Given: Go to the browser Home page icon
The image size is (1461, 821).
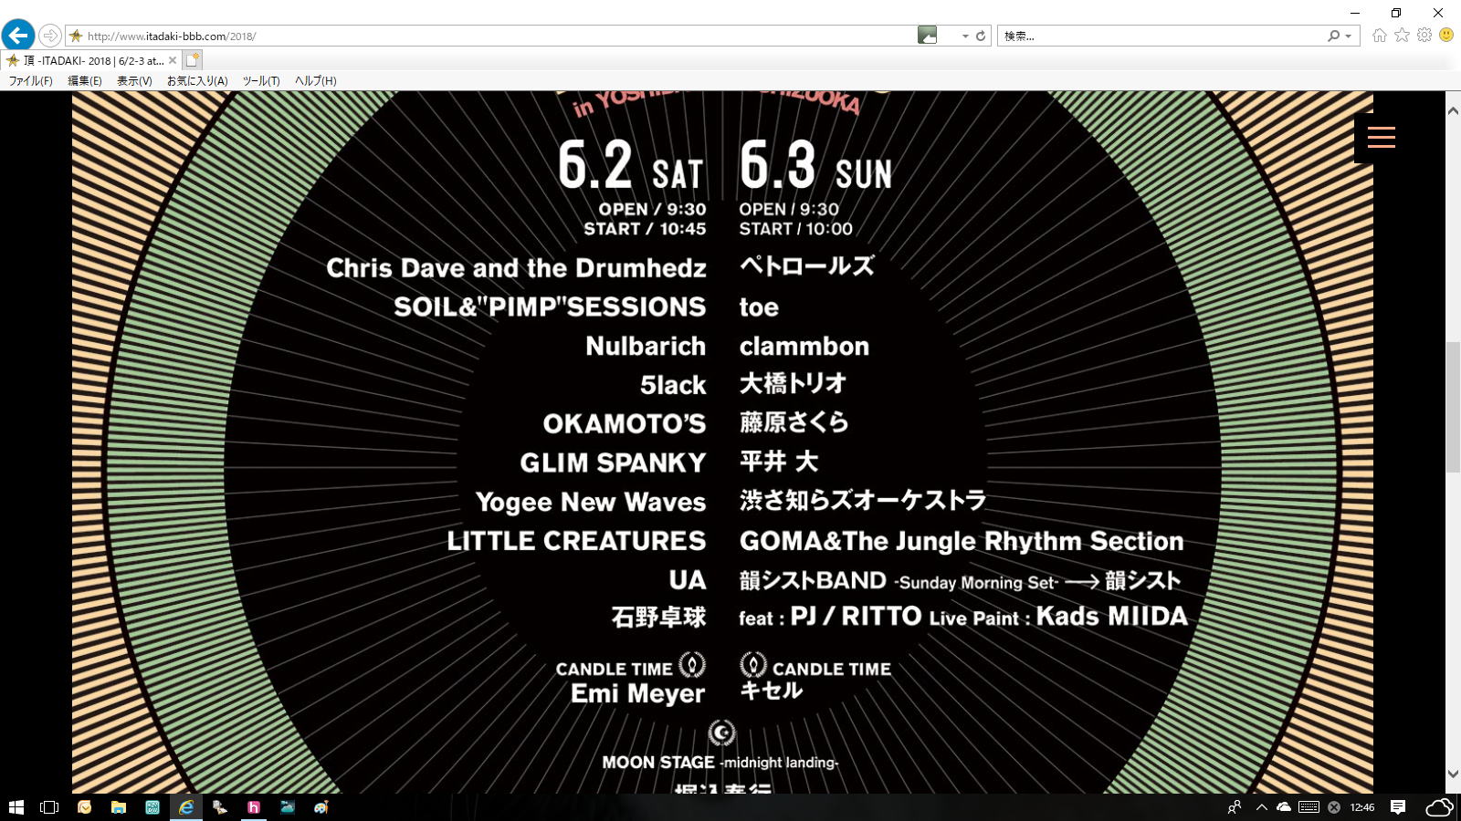Looking at the screenshot, I should point(1379,36).
